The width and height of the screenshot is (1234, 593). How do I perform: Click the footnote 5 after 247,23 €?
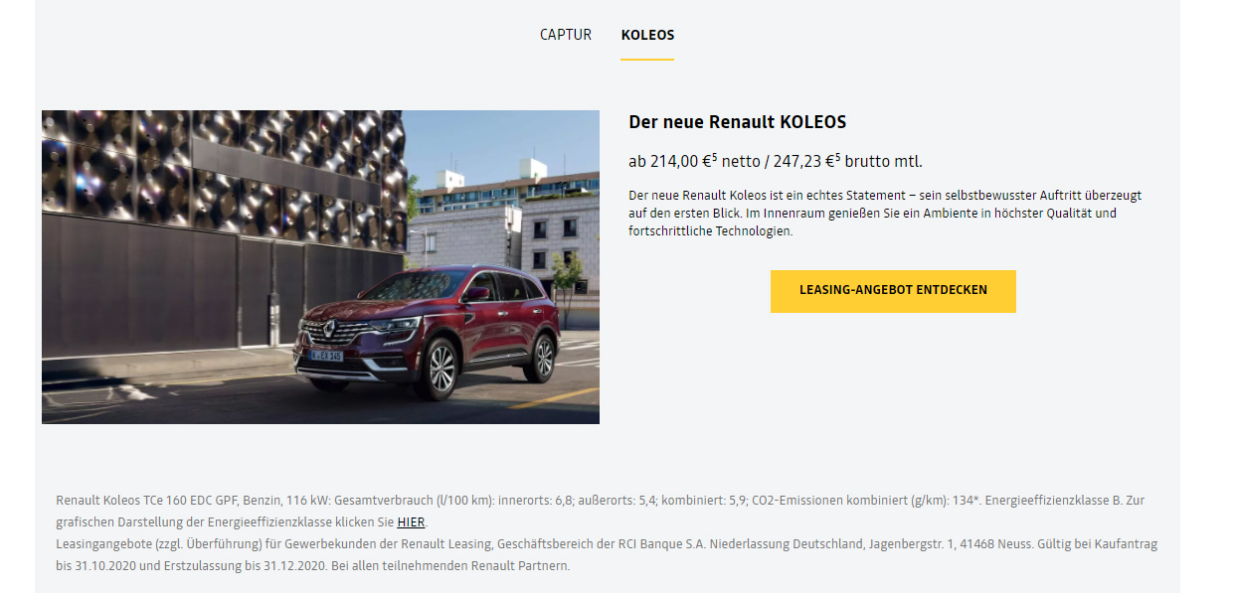click(837, 157)
